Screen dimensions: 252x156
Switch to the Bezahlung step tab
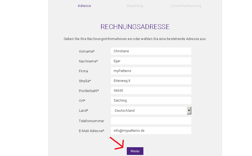point(135,6)
